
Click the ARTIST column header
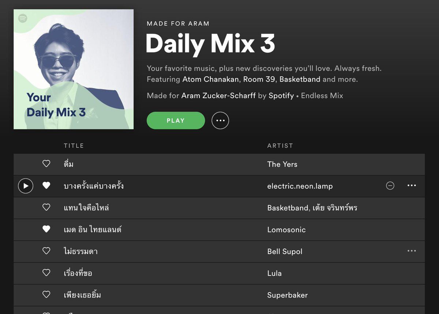click(x=280, y=145)
